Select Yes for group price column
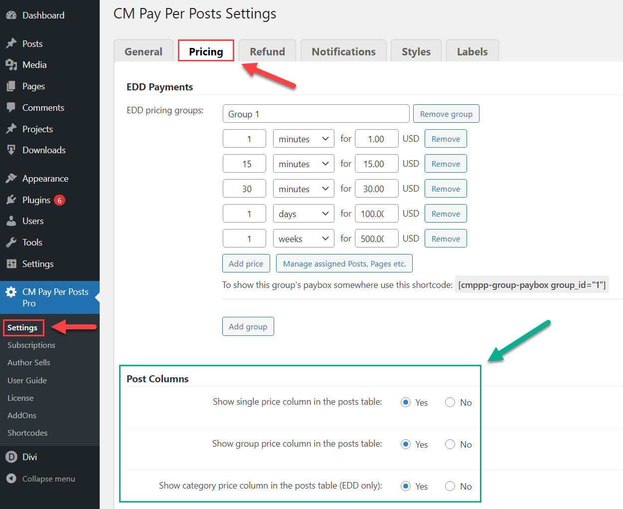 click(406, 444)
